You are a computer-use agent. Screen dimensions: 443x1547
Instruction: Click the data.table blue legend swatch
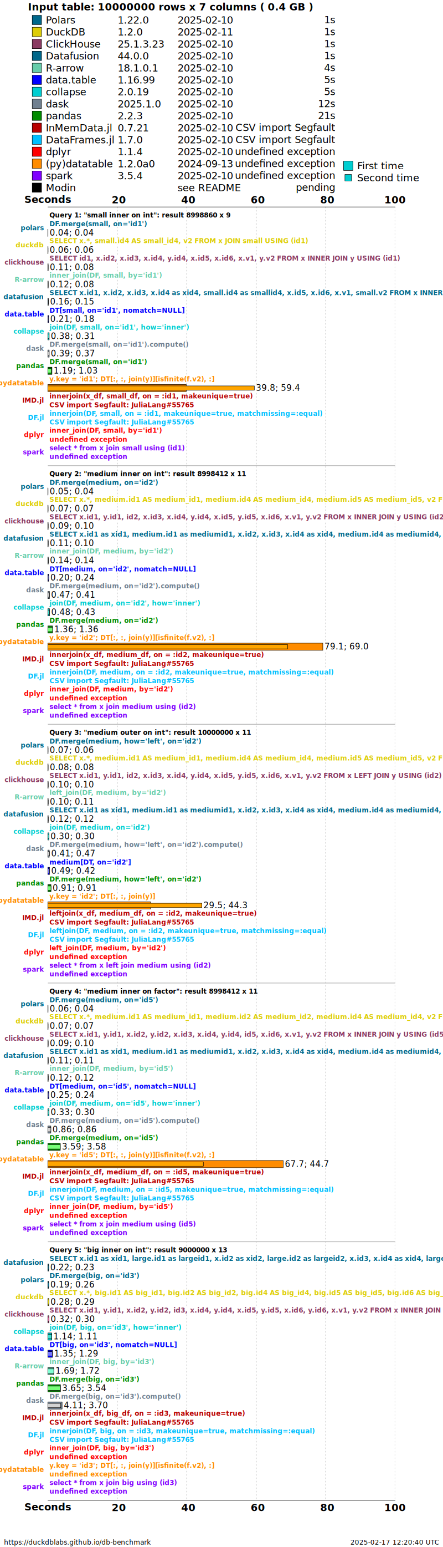point(37,80)
